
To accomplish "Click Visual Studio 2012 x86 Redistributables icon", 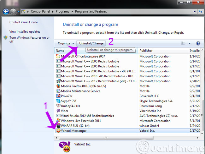I will coord(58,116).
